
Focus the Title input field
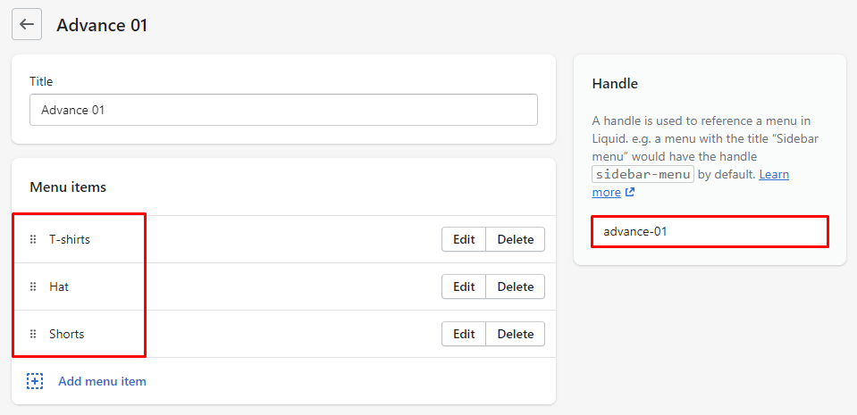coord(283,110)
